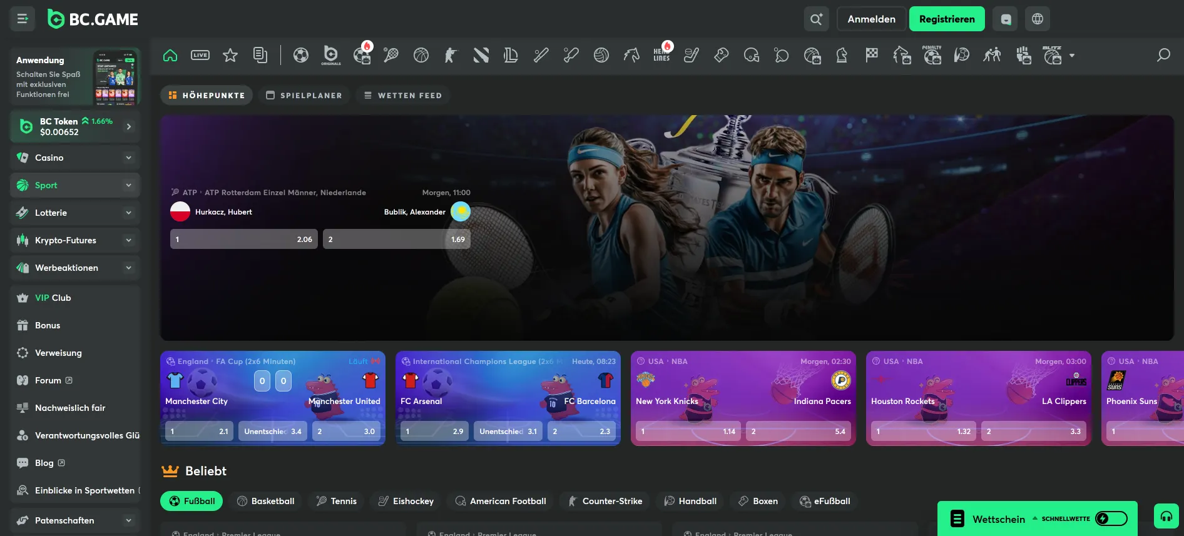Toggle the Schnellwette switch
This screenshot has height=536, width=1184.
(x=1111, y=518)
